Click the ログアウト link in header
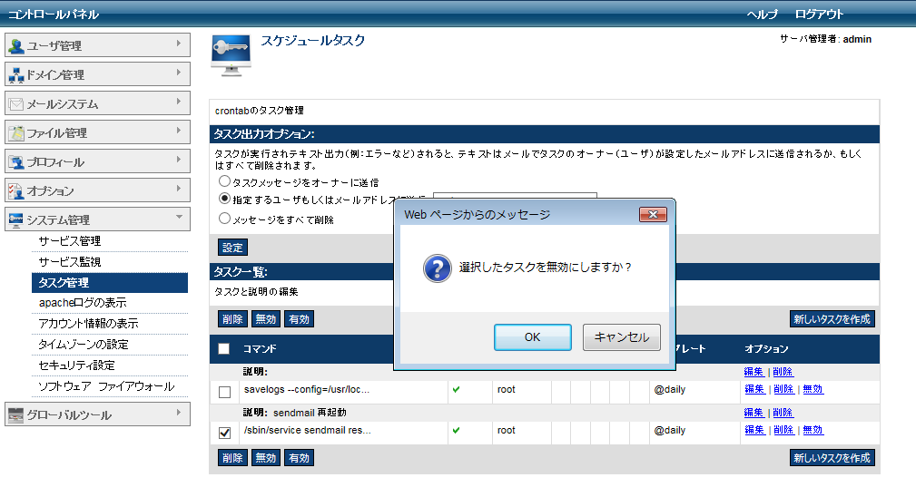Viewport: 916px width, 497px height. pos(819,14)
